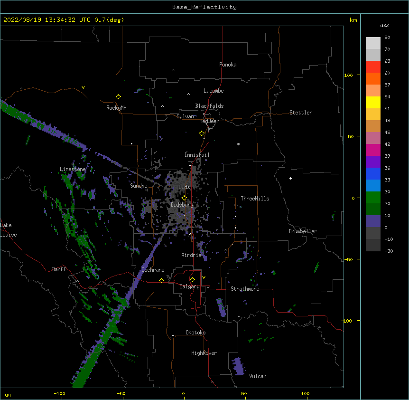Click the yellow V marker northwest of RockyMH
Screen dimensions: 409x400
[x=83, y=87]
